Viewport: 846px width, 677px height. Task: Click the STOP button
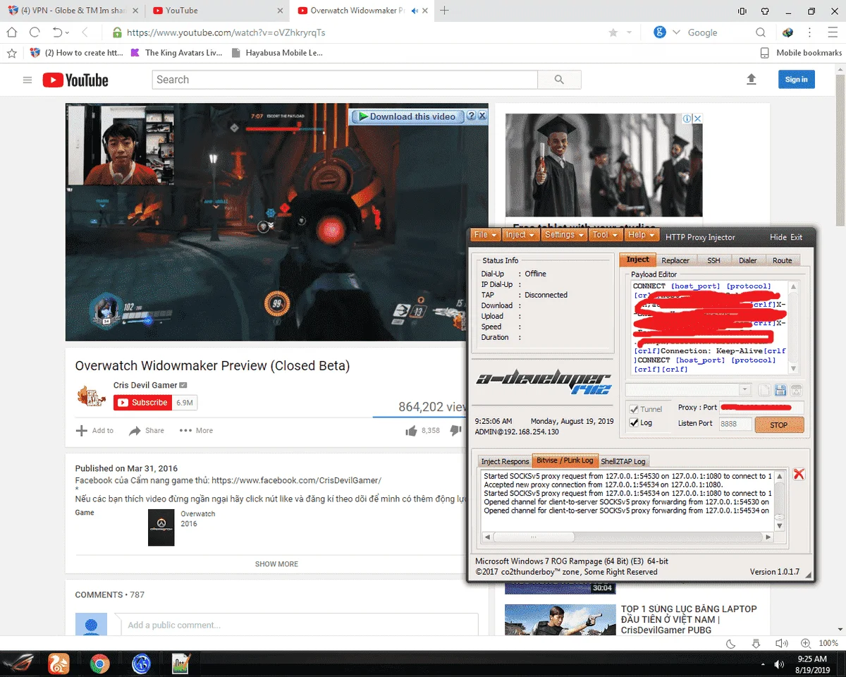pos(779,425)
